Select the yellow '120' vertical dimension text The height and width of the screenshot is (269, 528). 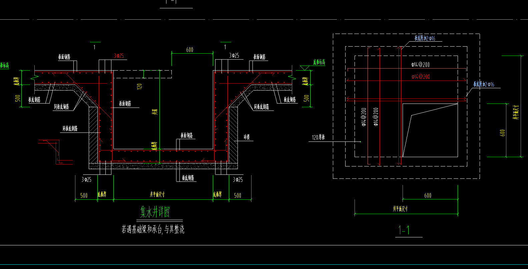tap(140, 86)
